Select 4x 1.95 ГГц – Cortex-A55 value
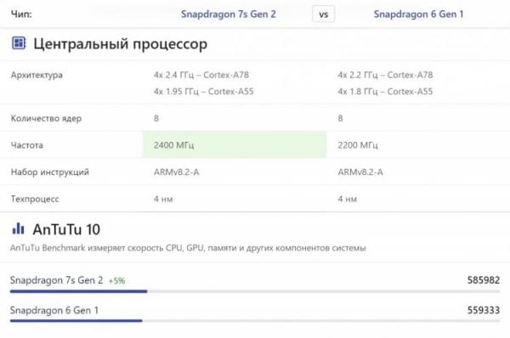This screenshot has width=510, height=338. pos(204,92)
